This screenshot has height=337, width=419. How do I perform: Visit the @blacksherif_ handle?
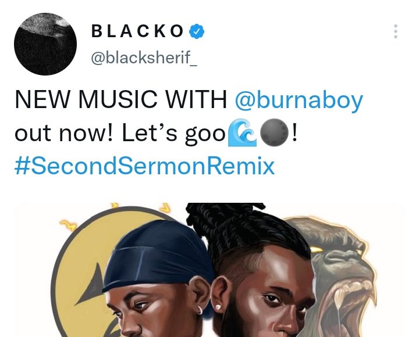[x=144, y=57]
